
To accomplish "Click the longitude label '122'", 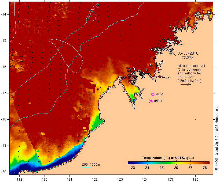I will coord(95,179).
